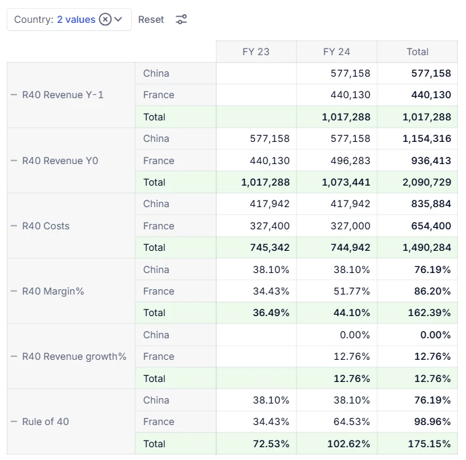This screenshot has width=466, height=460.
Task: Click the 2 values link in Country filter
Action: point(76,20)
